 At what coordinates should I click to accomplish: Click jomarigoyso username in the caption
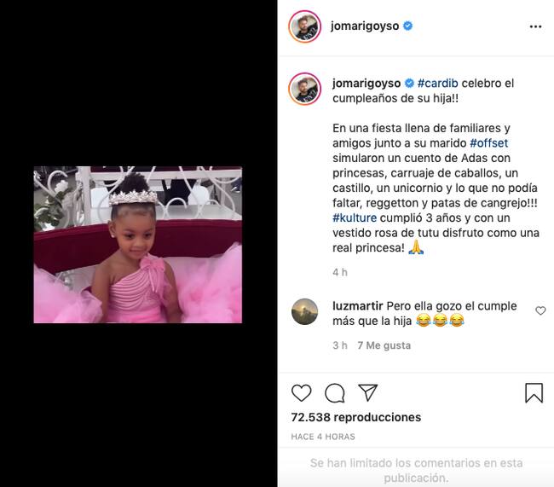[366, 83]
